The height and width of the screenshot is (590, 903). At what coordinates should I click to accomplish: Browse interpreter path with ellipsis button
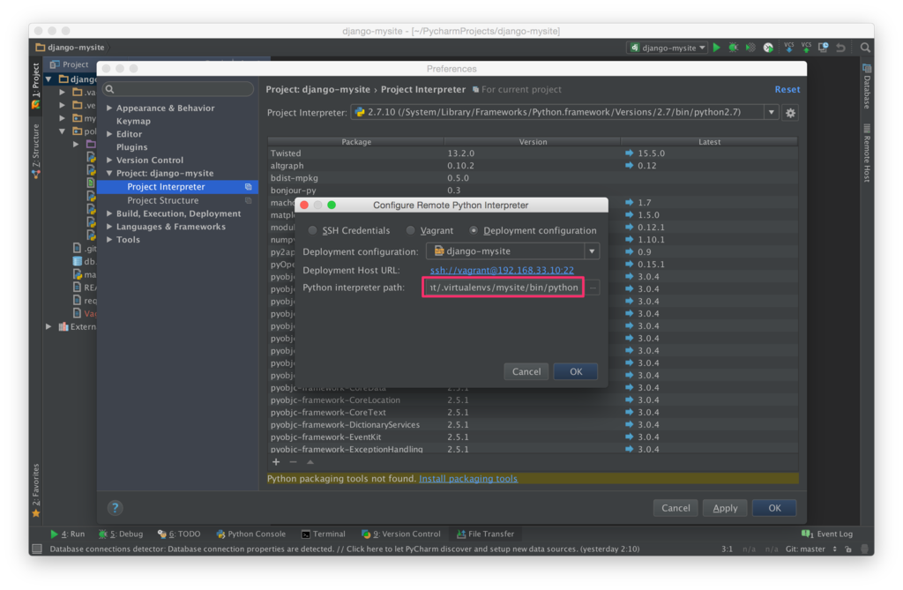tap(593, 288)
